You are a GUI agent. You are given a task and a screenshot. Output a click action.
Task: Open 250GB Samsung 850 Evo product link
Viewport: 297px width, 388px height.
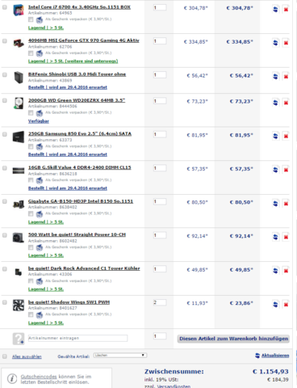tap(80, 133)
